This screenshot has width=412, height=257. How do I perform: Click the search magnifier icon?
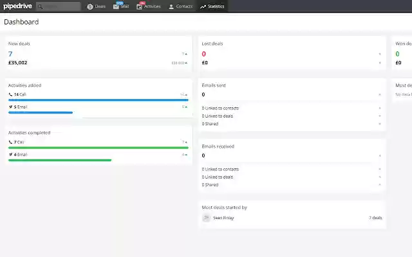(x=40, y=6)
